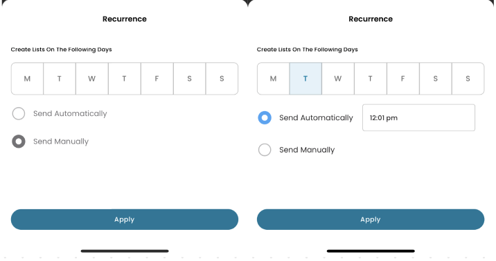496x261 pixels.
Task: Apply recurrence settings in the right panel
Action: point(371,220)
